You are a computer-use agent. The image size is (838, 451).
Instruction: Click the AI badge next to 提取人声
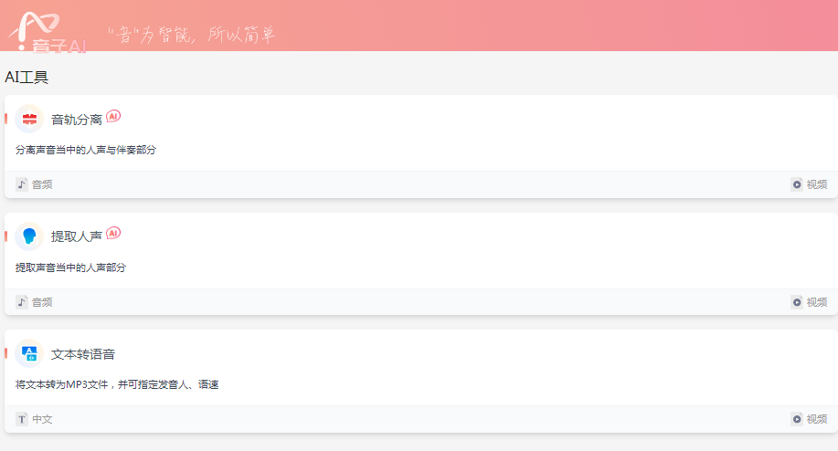pyautogui.click(x=113, y=233)
